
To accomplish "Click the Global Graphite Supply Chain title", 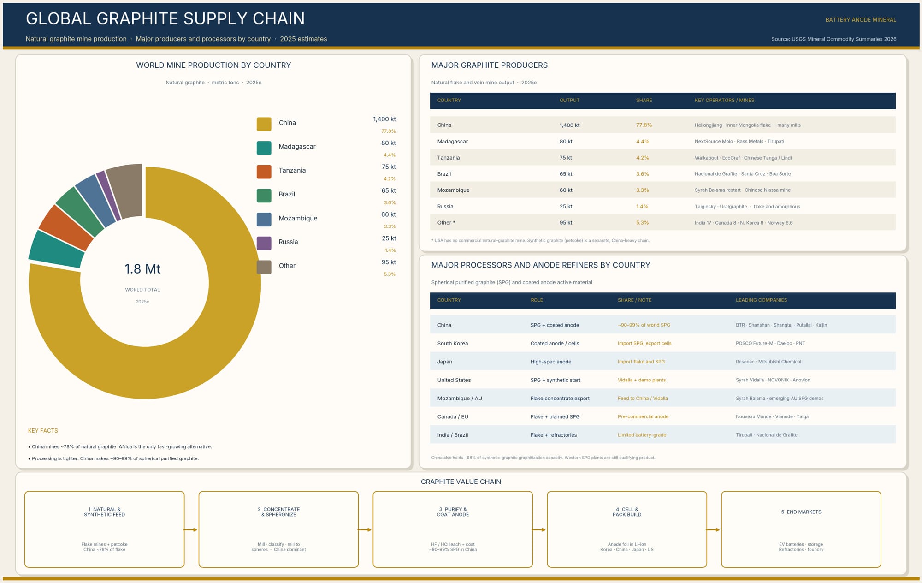I will pos(165,18).
